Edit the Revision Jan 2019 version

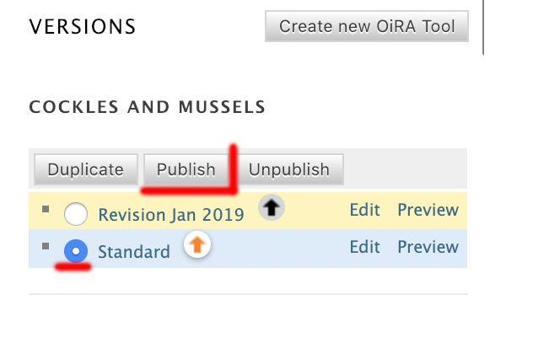(365, 210)
